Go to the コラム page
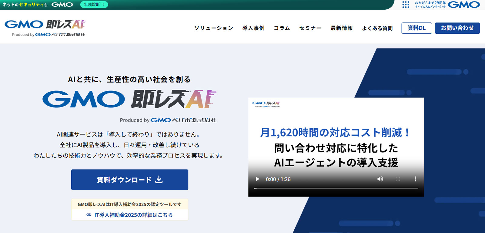Image resolution: width=485 pixels, height=233 pixels. coord(282,28)
